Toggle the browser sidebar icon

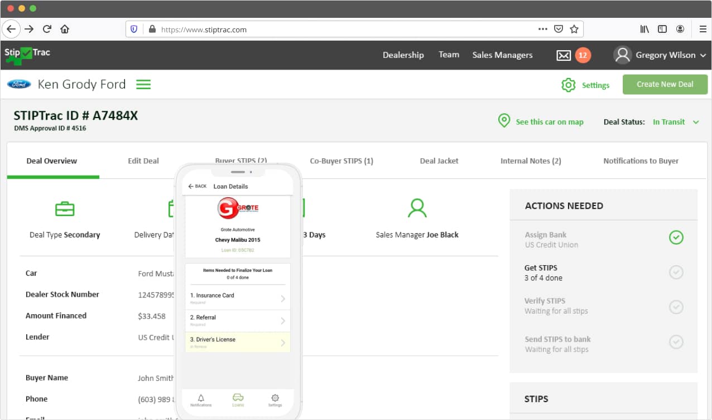pos(662,29)
